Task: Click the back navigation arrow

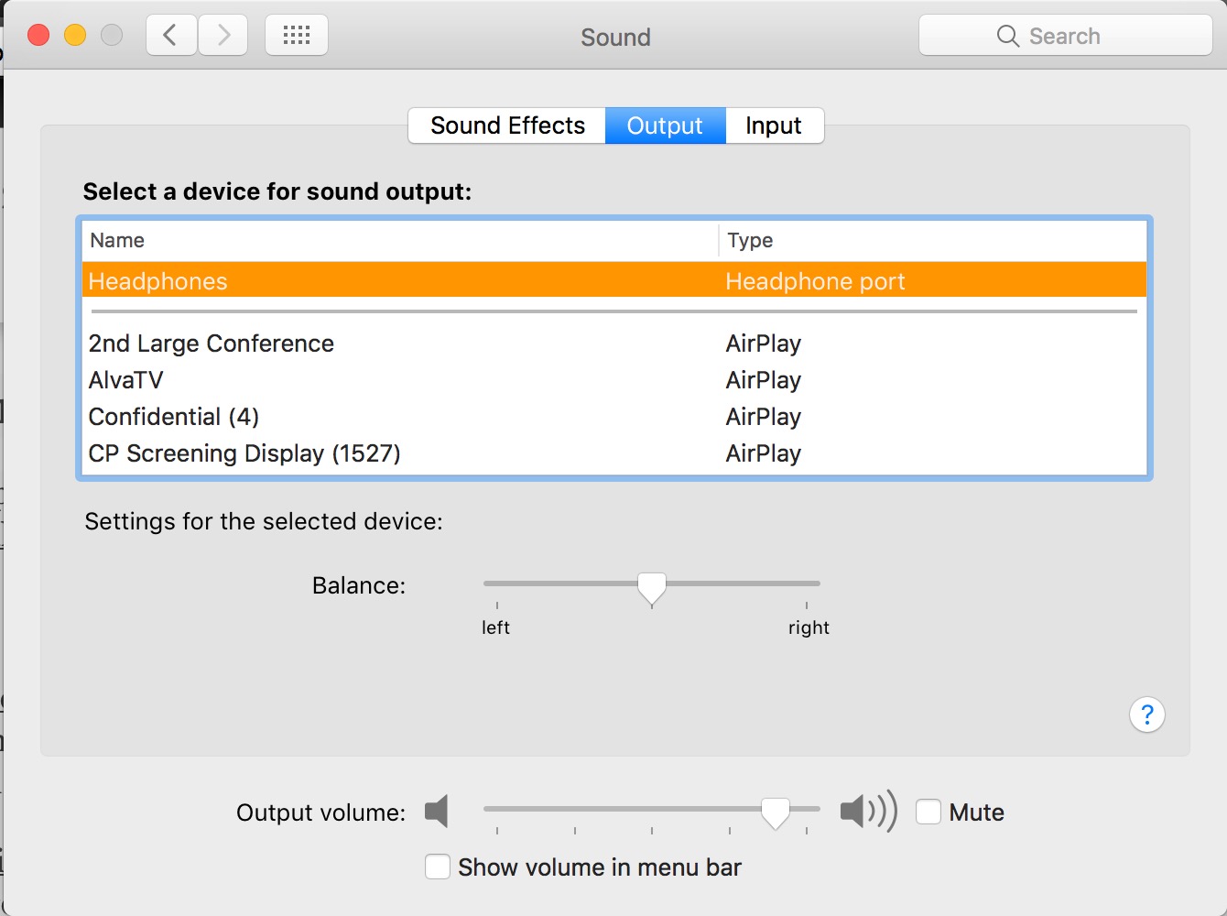Action: [171, 36]
